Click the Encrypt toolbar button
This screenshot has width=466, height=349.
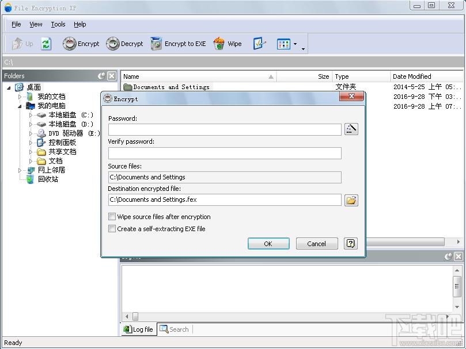(81, 44)
